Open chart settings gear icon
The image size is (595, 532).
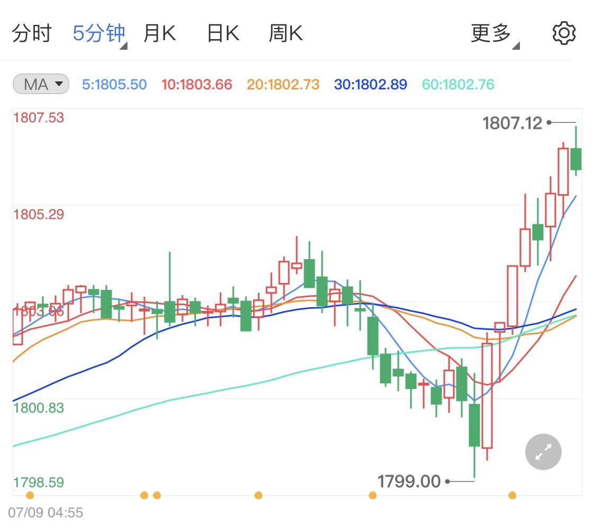(564, 33)
